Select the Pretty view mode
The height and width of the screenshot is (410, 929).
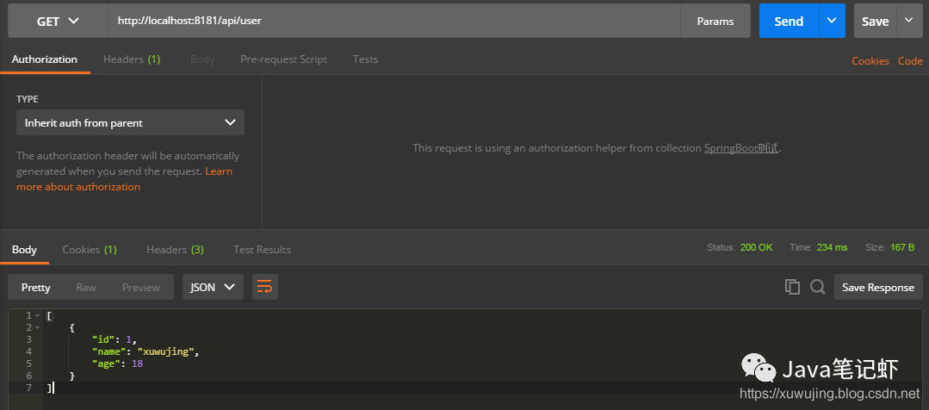pos(35,288)
